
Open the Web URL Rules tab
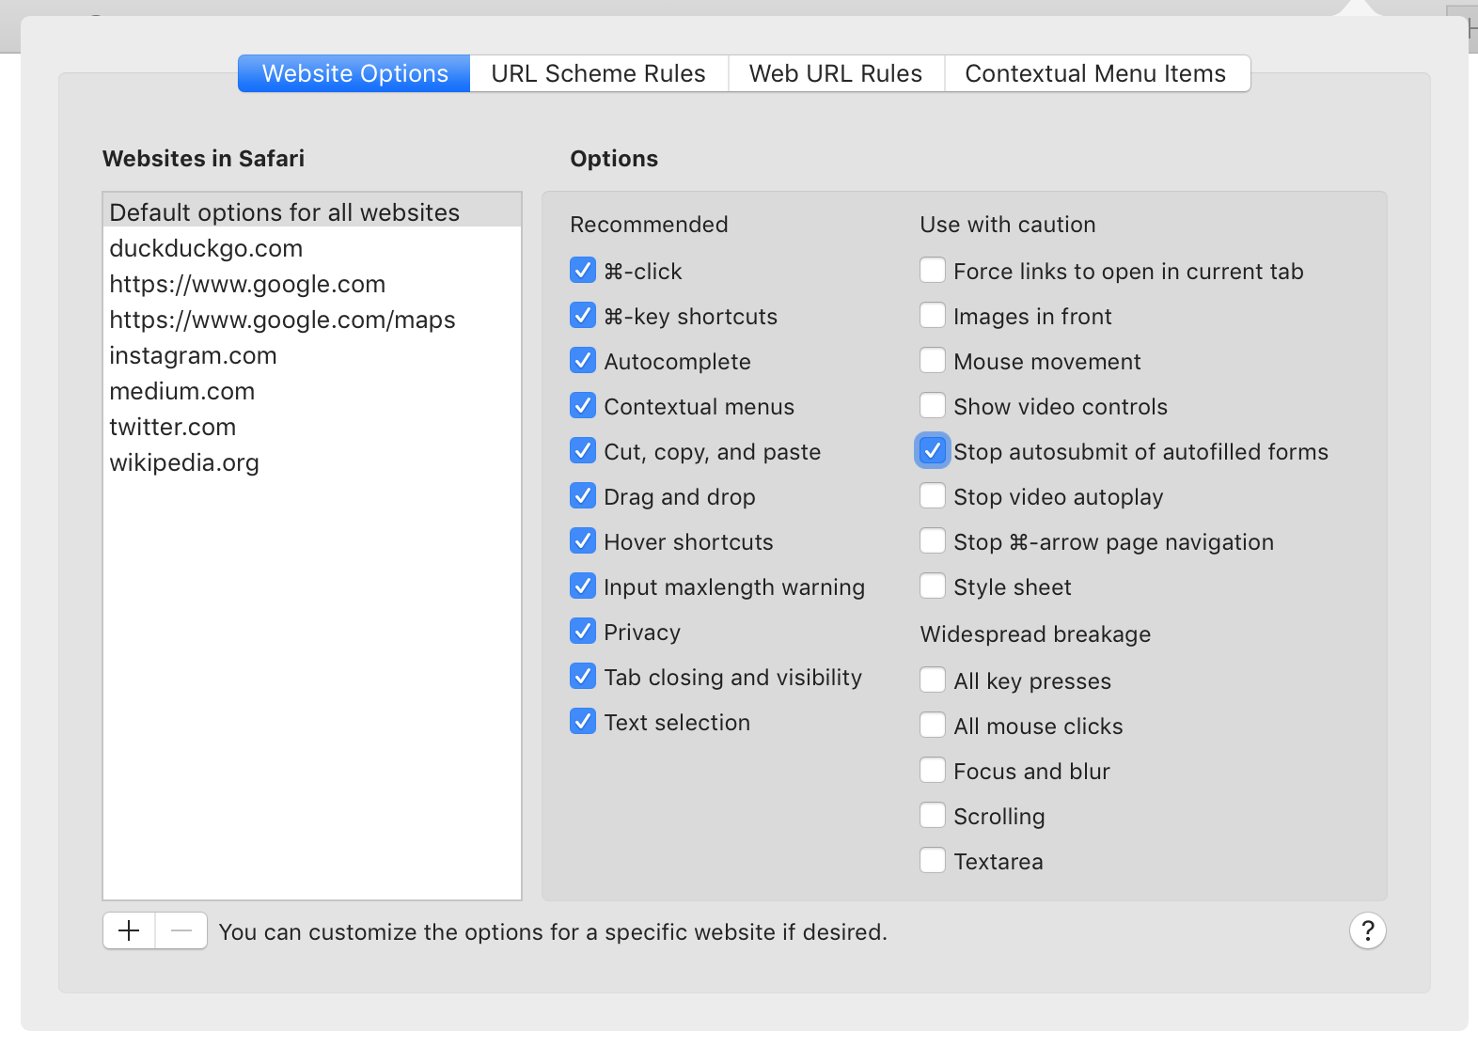point(835,73)
